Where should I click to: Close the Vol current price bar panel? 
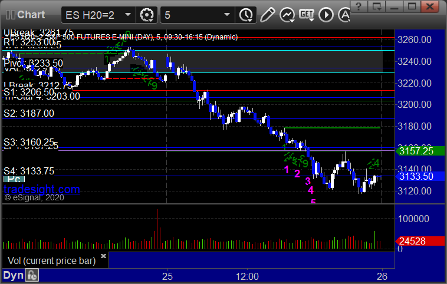[x=103, y=256]
